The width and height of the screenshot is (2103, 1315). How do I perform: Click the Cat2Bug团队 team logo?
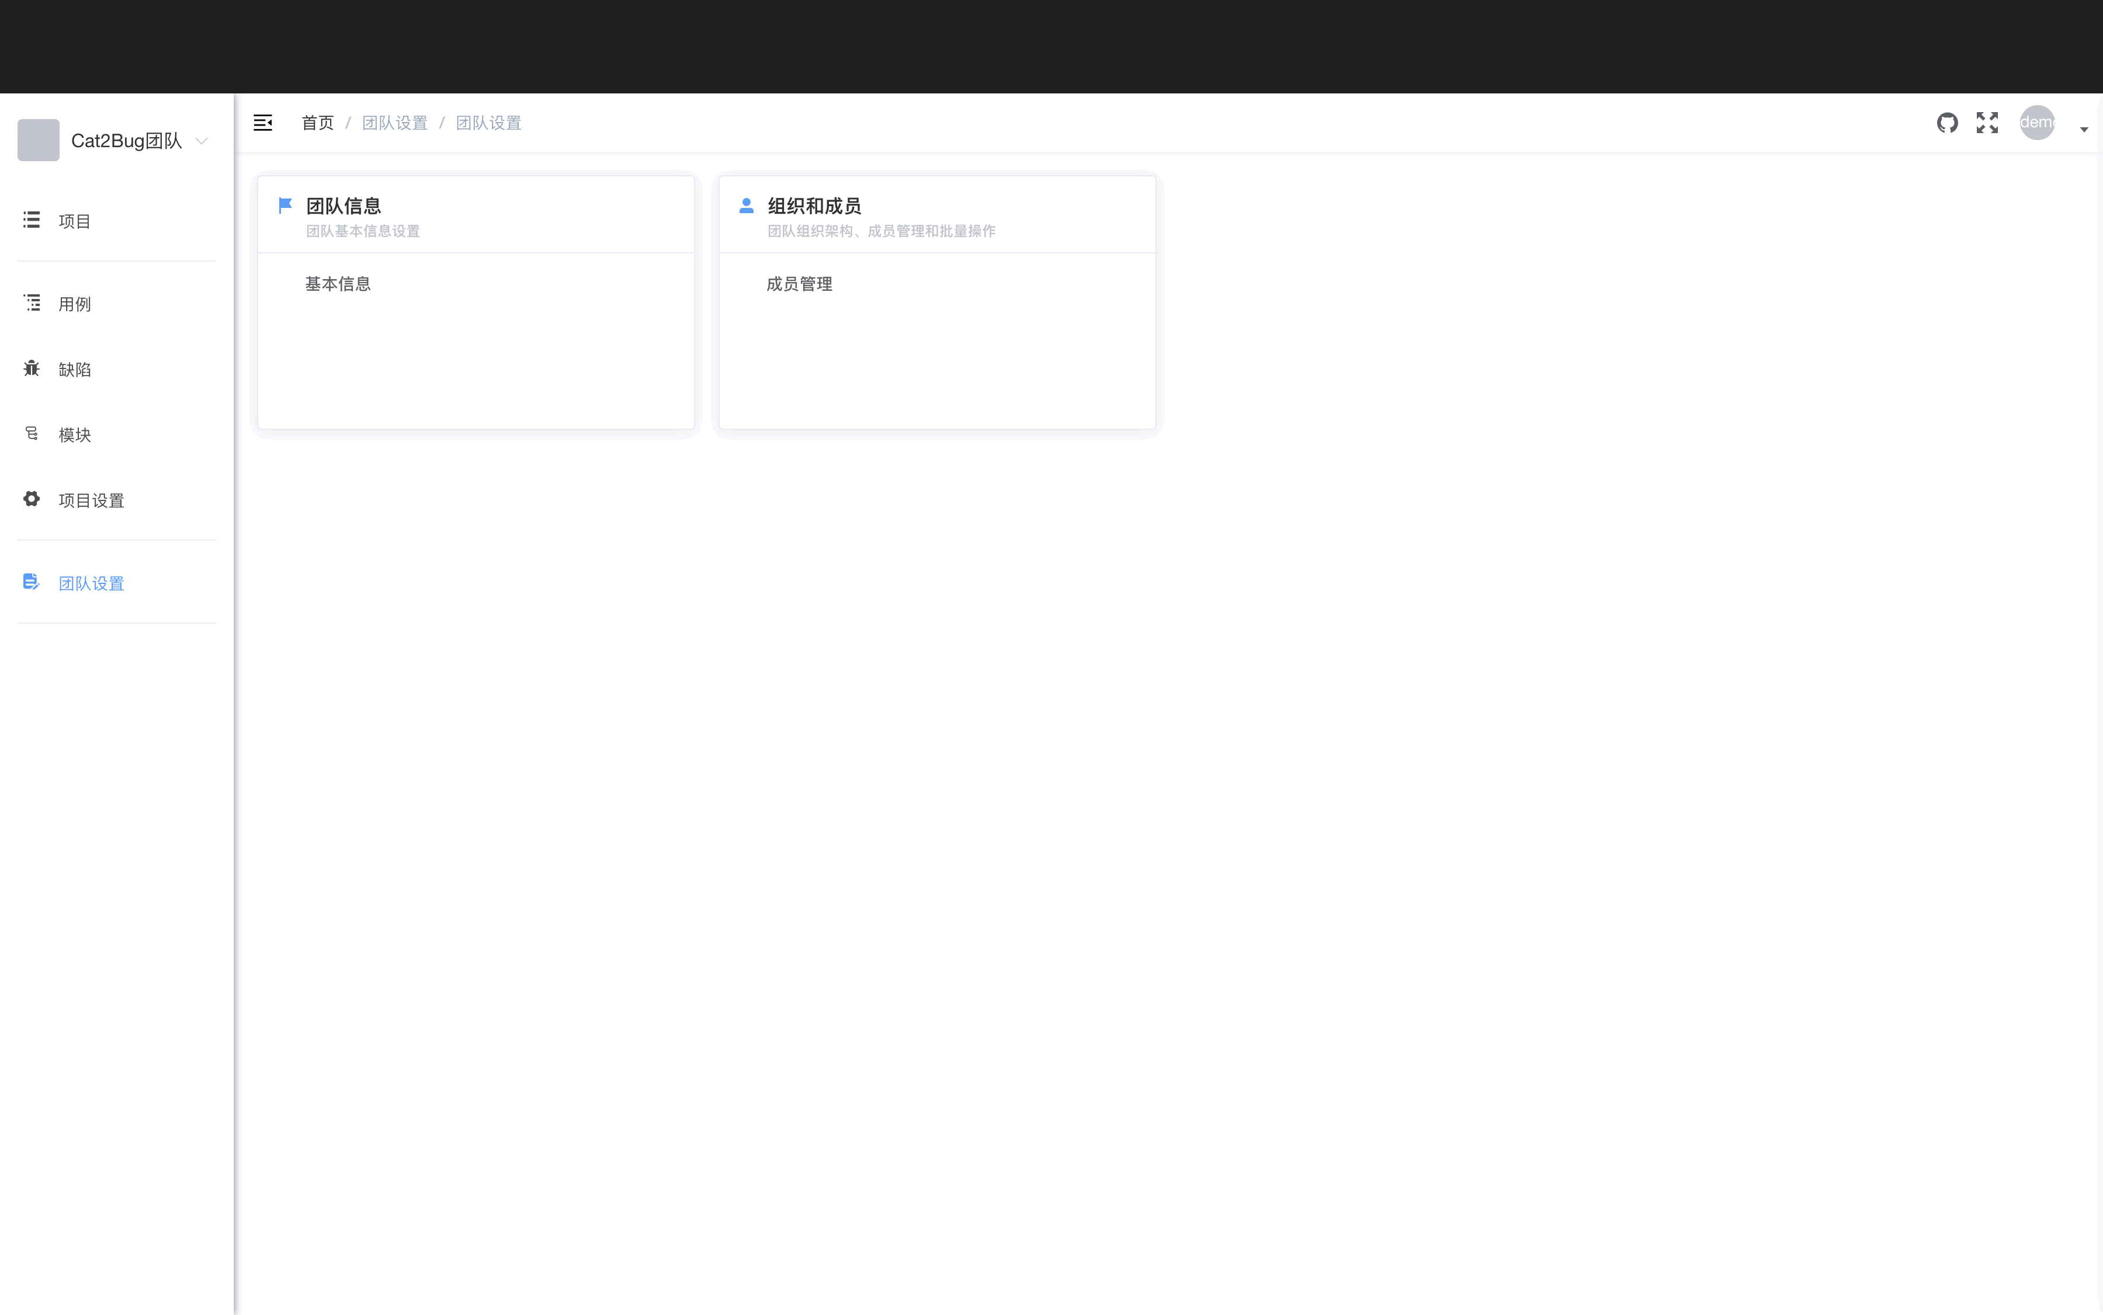pos(39,140)
